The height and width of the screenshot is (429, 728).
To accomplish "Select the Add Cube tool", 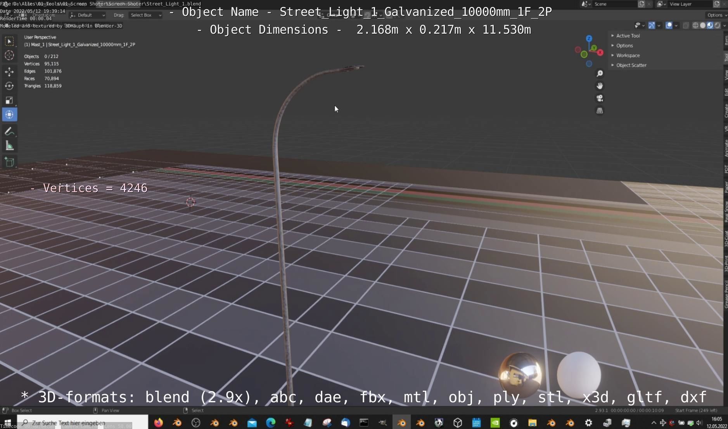I will (9, 162).
